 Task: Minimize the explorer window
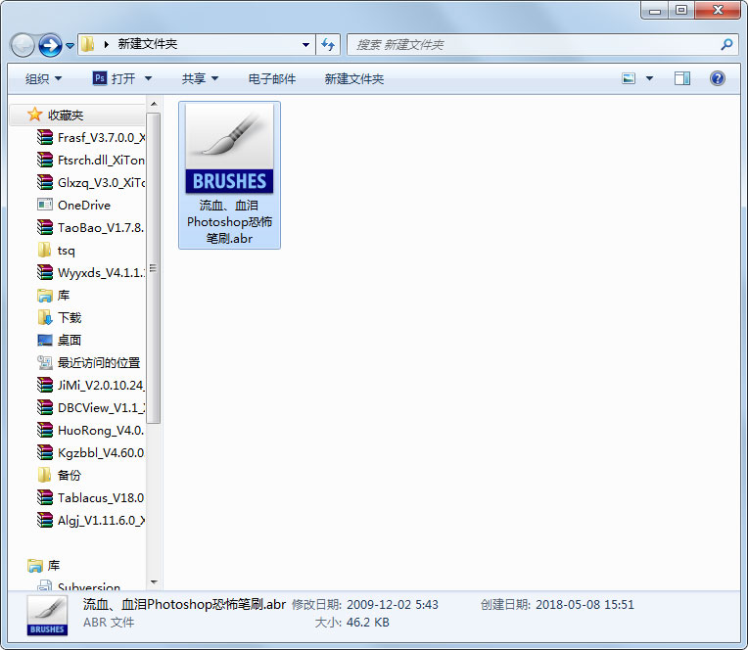(x=655, y=10)
